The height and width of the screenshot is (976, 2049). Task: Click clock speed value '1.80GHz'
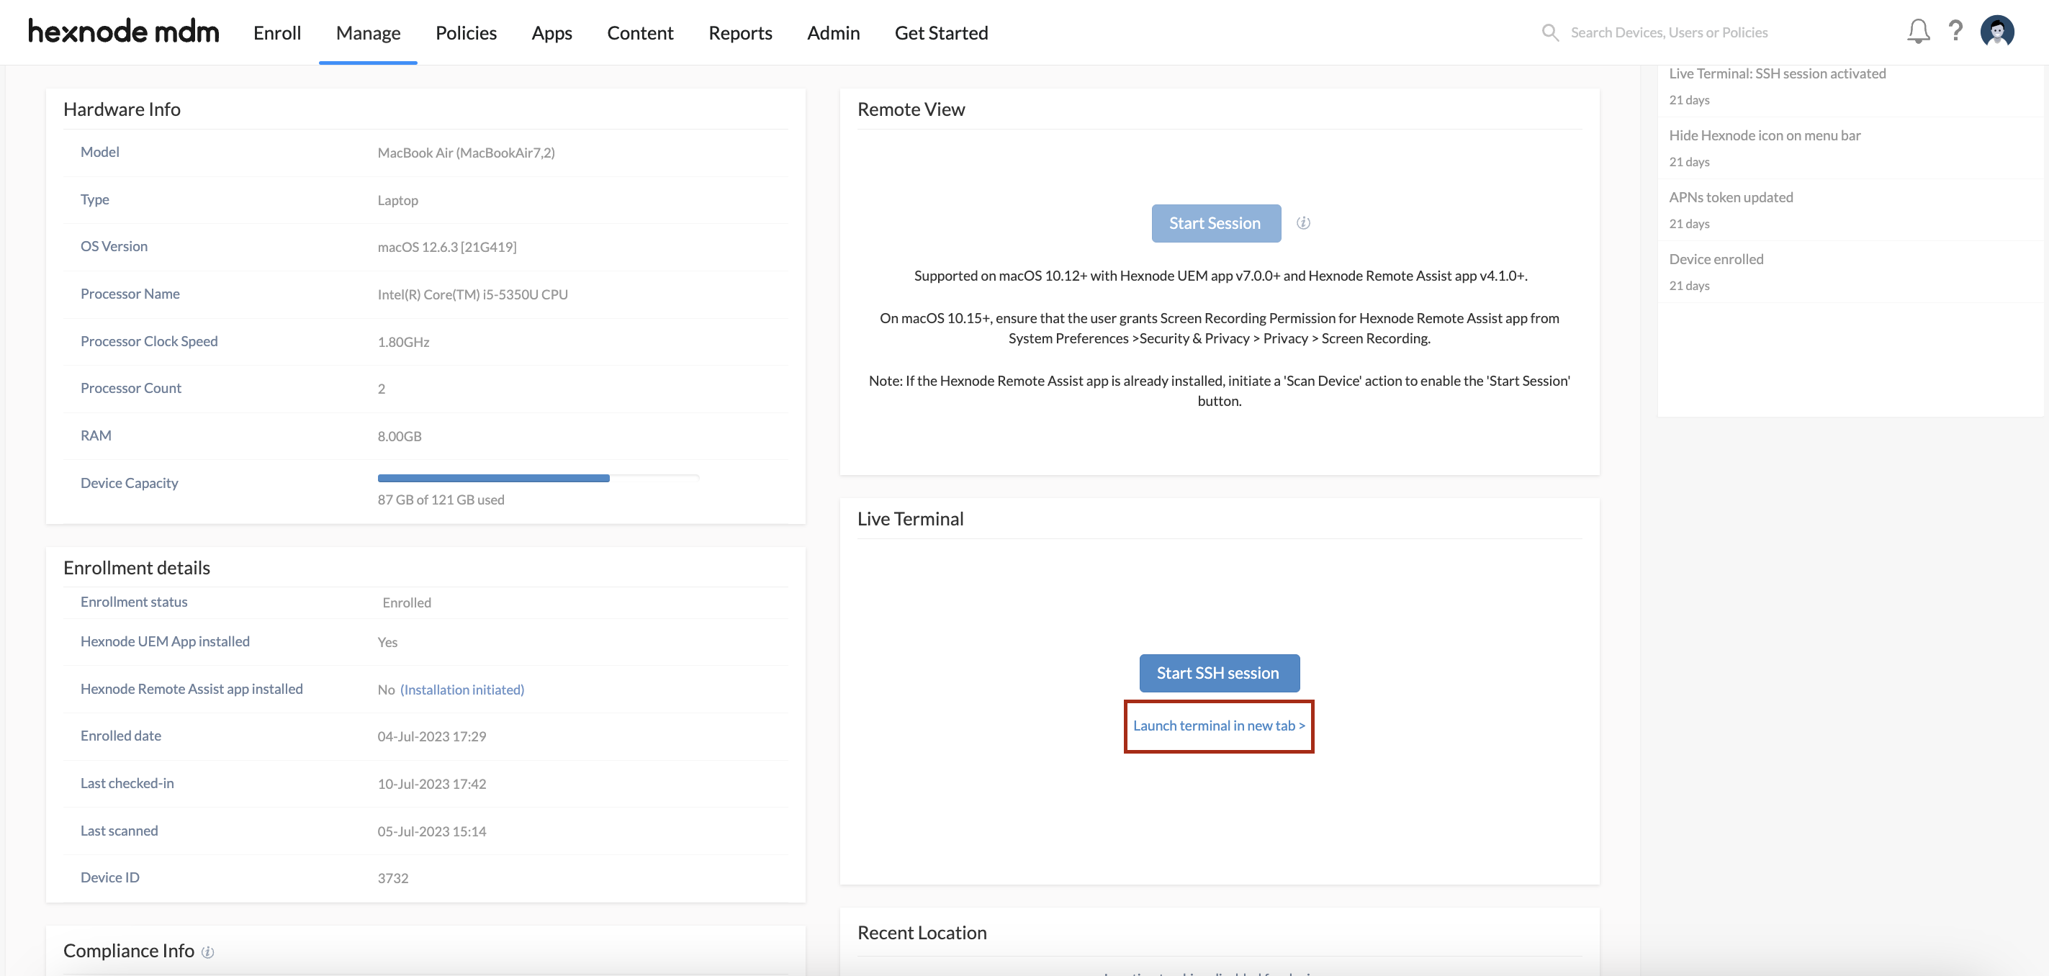coord(403,342)
